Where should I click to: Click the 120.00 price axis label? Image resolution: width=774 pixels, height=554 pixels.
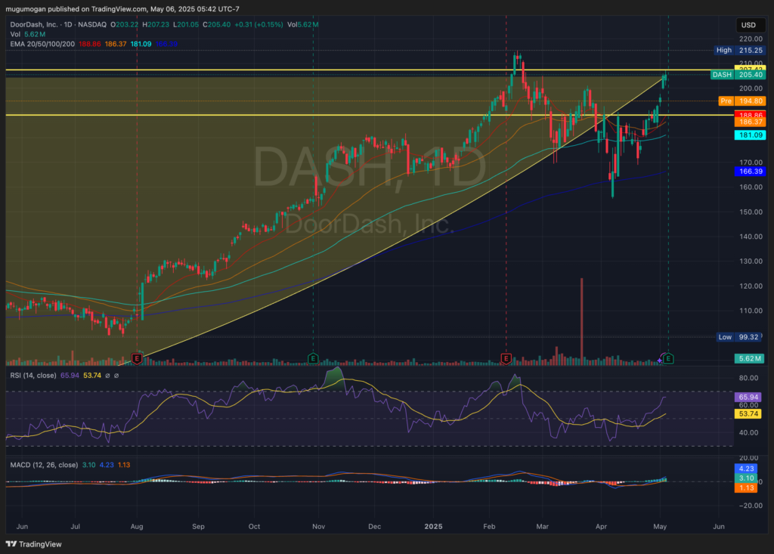pos(751,286)
